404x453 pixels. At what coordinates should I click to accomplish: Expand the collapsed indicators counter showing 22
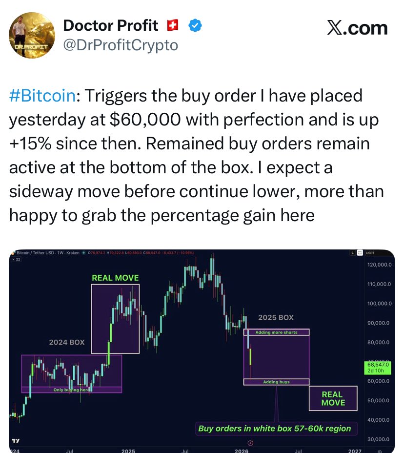[16, 259]
